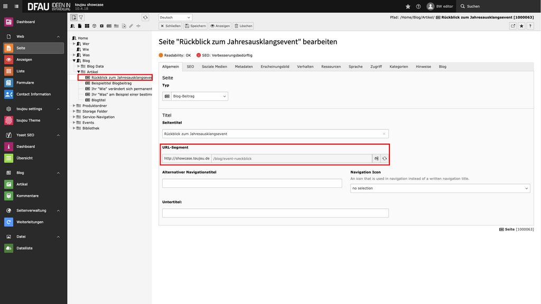Open the Weiterleitungen module icon
Image resolution: width=541 pixels, height=304 pixels.
point(8,222)
